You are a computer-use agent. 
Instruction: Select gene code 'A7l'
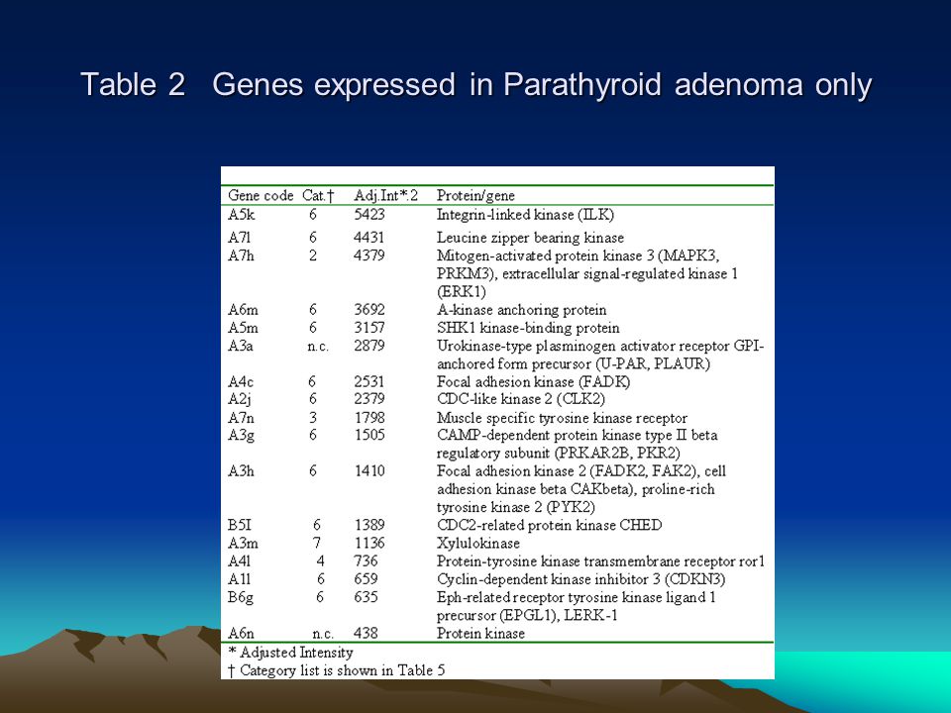pos(239,238)
